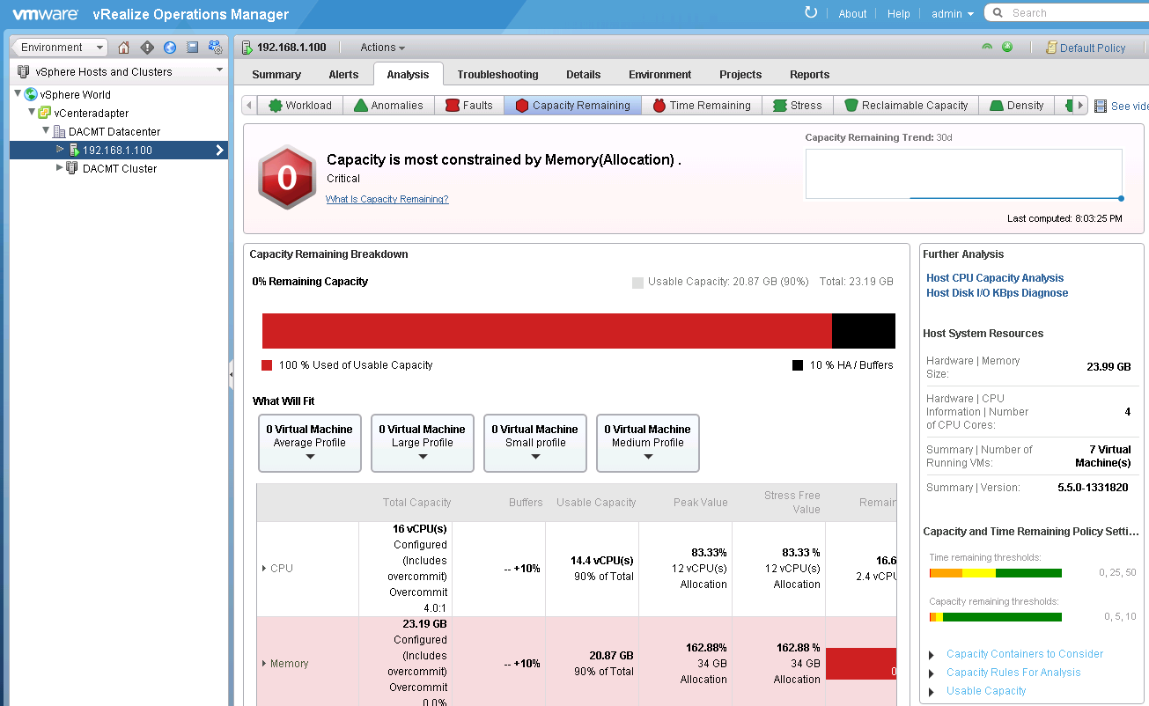Click the vSphere World globe icon

click(32, 94)
